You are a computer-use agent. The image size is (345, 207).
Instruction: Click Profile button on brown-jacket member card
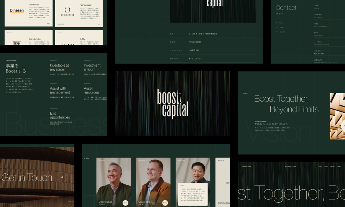pos(165,203)
